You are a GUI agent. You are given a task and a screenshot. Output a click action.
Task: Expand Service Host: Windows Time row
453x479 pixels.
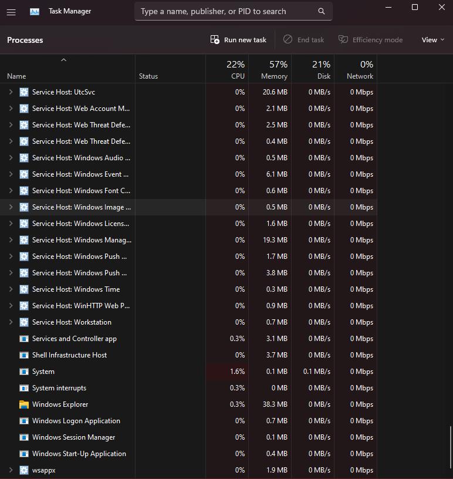(11, 289)
